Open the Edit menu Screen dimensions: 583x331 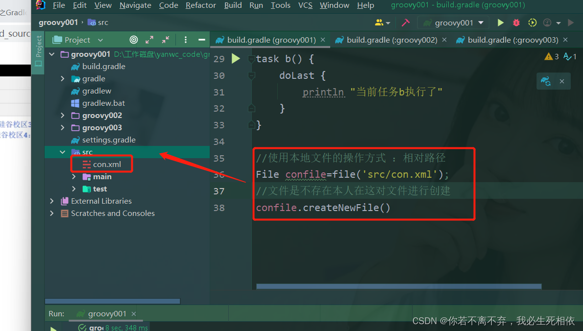(x=79, y=5)
